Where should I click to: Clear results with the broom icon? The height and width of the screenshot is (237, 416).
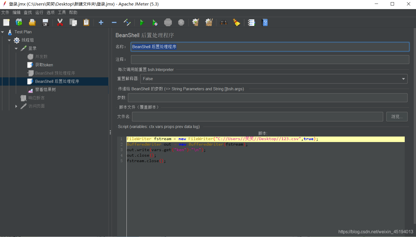tap(195, 22)
